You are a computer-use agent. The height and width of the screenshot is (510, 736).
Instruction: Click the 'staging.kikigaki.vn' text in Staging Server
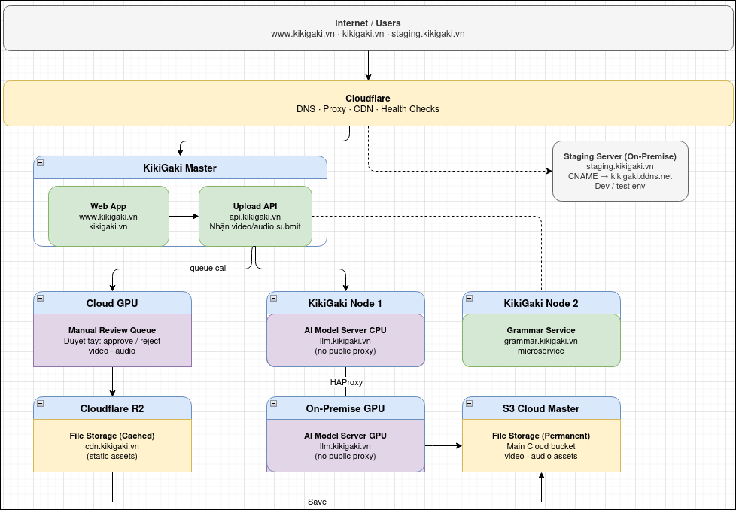pos(620,166)
